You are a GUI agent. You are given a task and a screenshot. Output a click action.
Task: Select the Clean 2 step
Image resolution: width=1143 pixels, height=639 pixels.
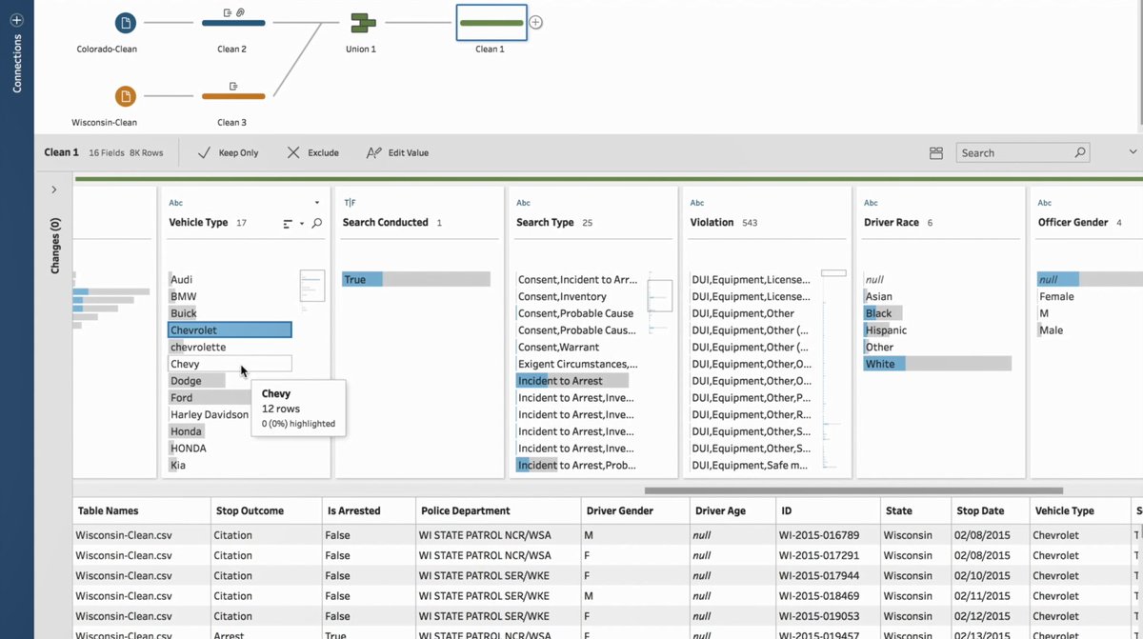(233, 23)
